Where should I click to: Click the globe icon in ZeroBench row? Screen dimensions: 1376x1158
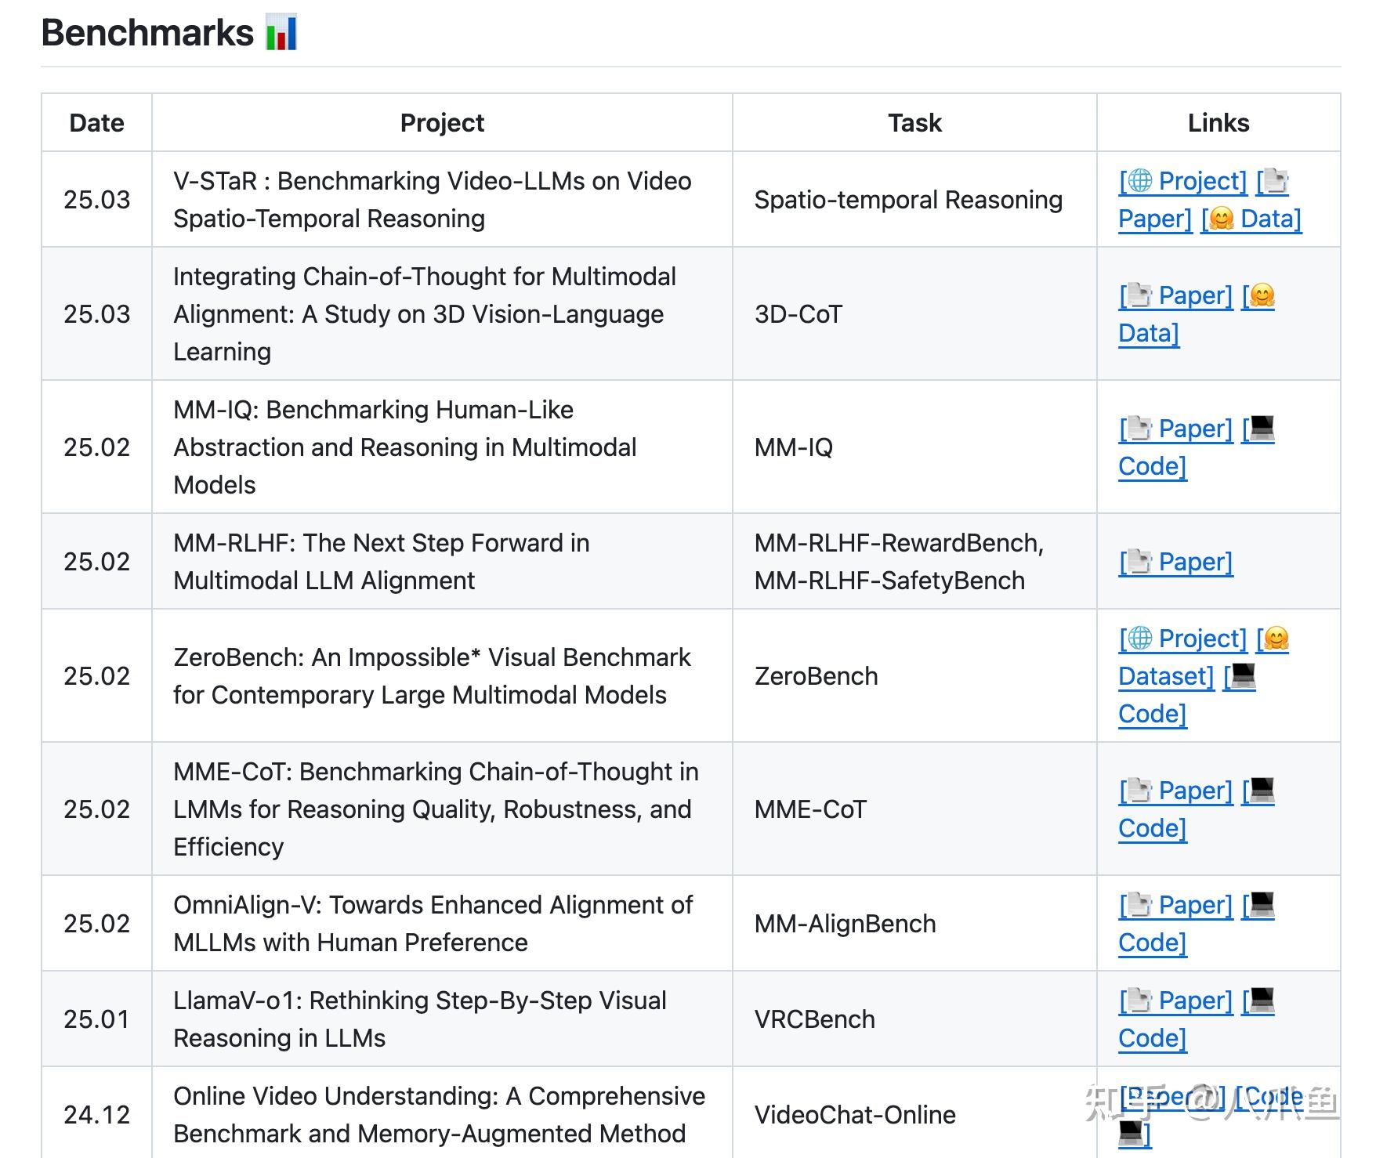1140,639
